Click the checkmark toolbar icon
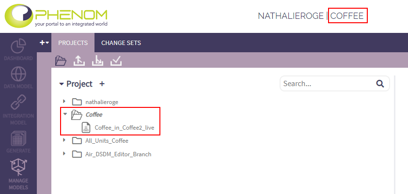 point(116,60)
